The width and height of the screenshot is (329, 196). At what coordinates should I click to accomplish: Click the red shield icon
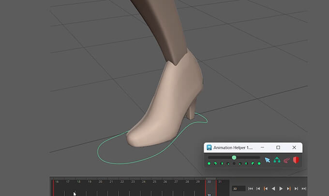pos(296,160)
